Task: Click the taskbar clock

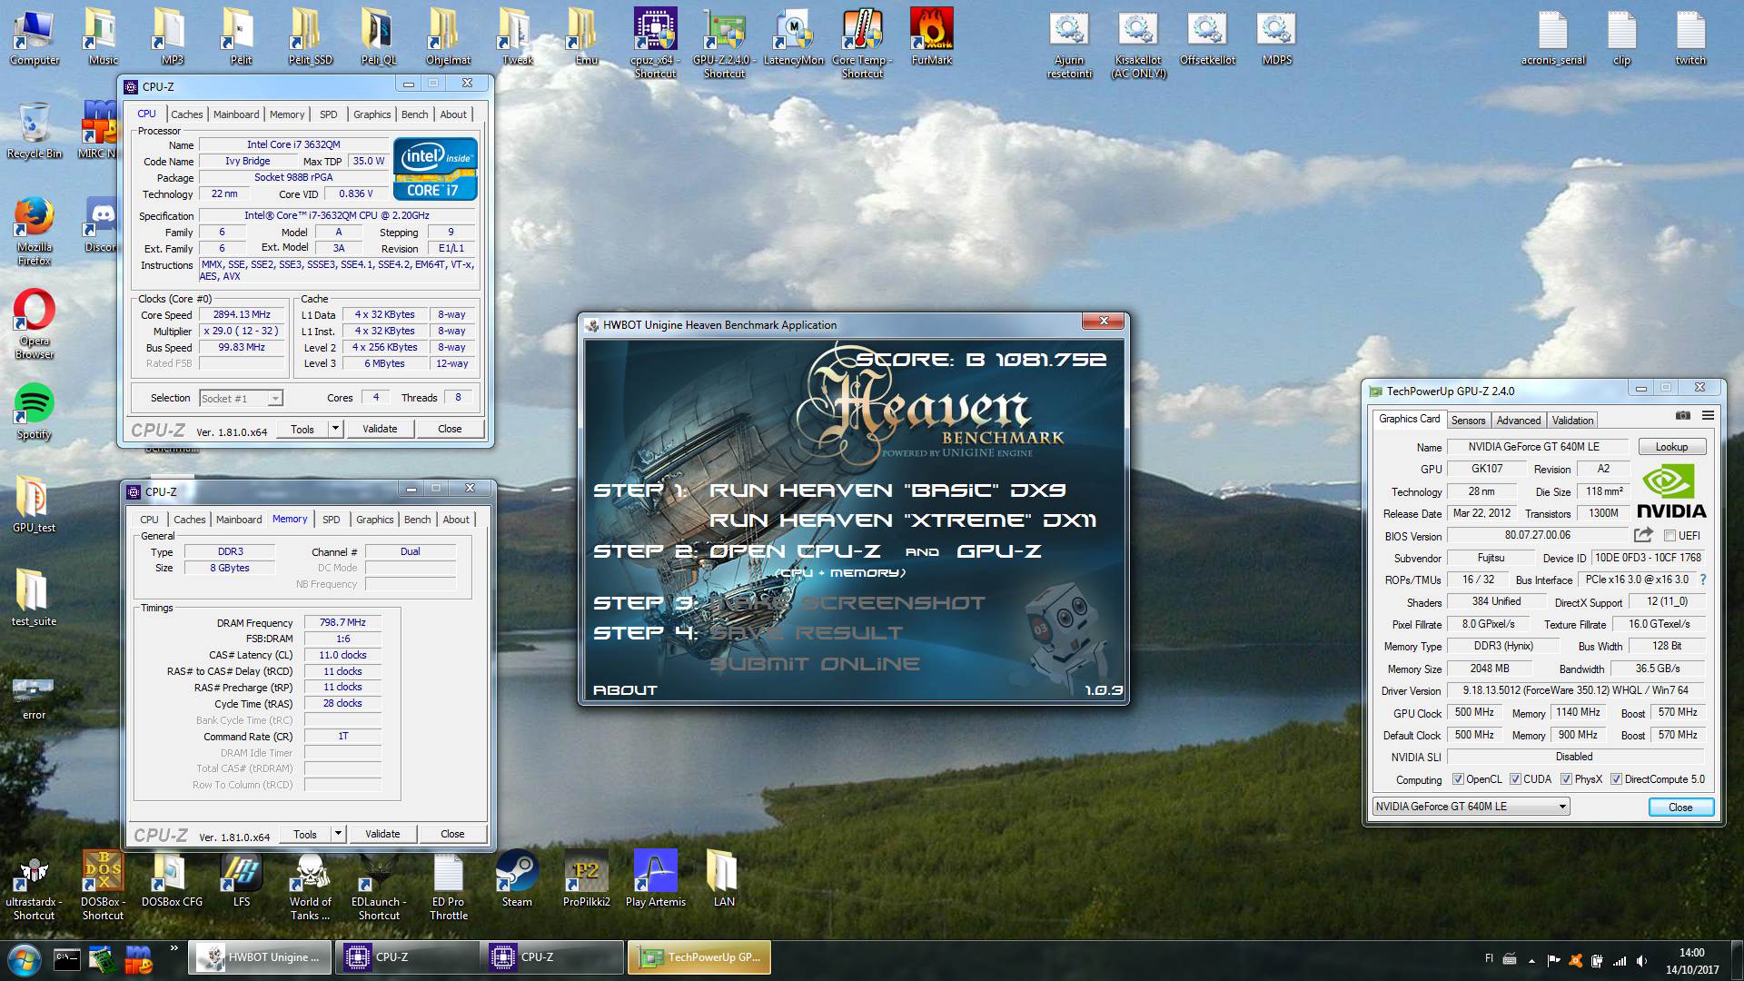Action: click(1691, 961)
